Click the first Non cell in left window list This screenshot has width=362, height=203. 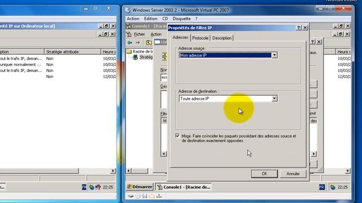[x=50, y=59]
